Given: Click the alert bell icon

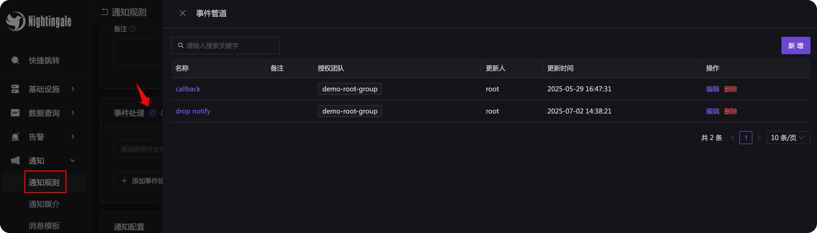Looking at the screenshot, I should pos(15,137).
